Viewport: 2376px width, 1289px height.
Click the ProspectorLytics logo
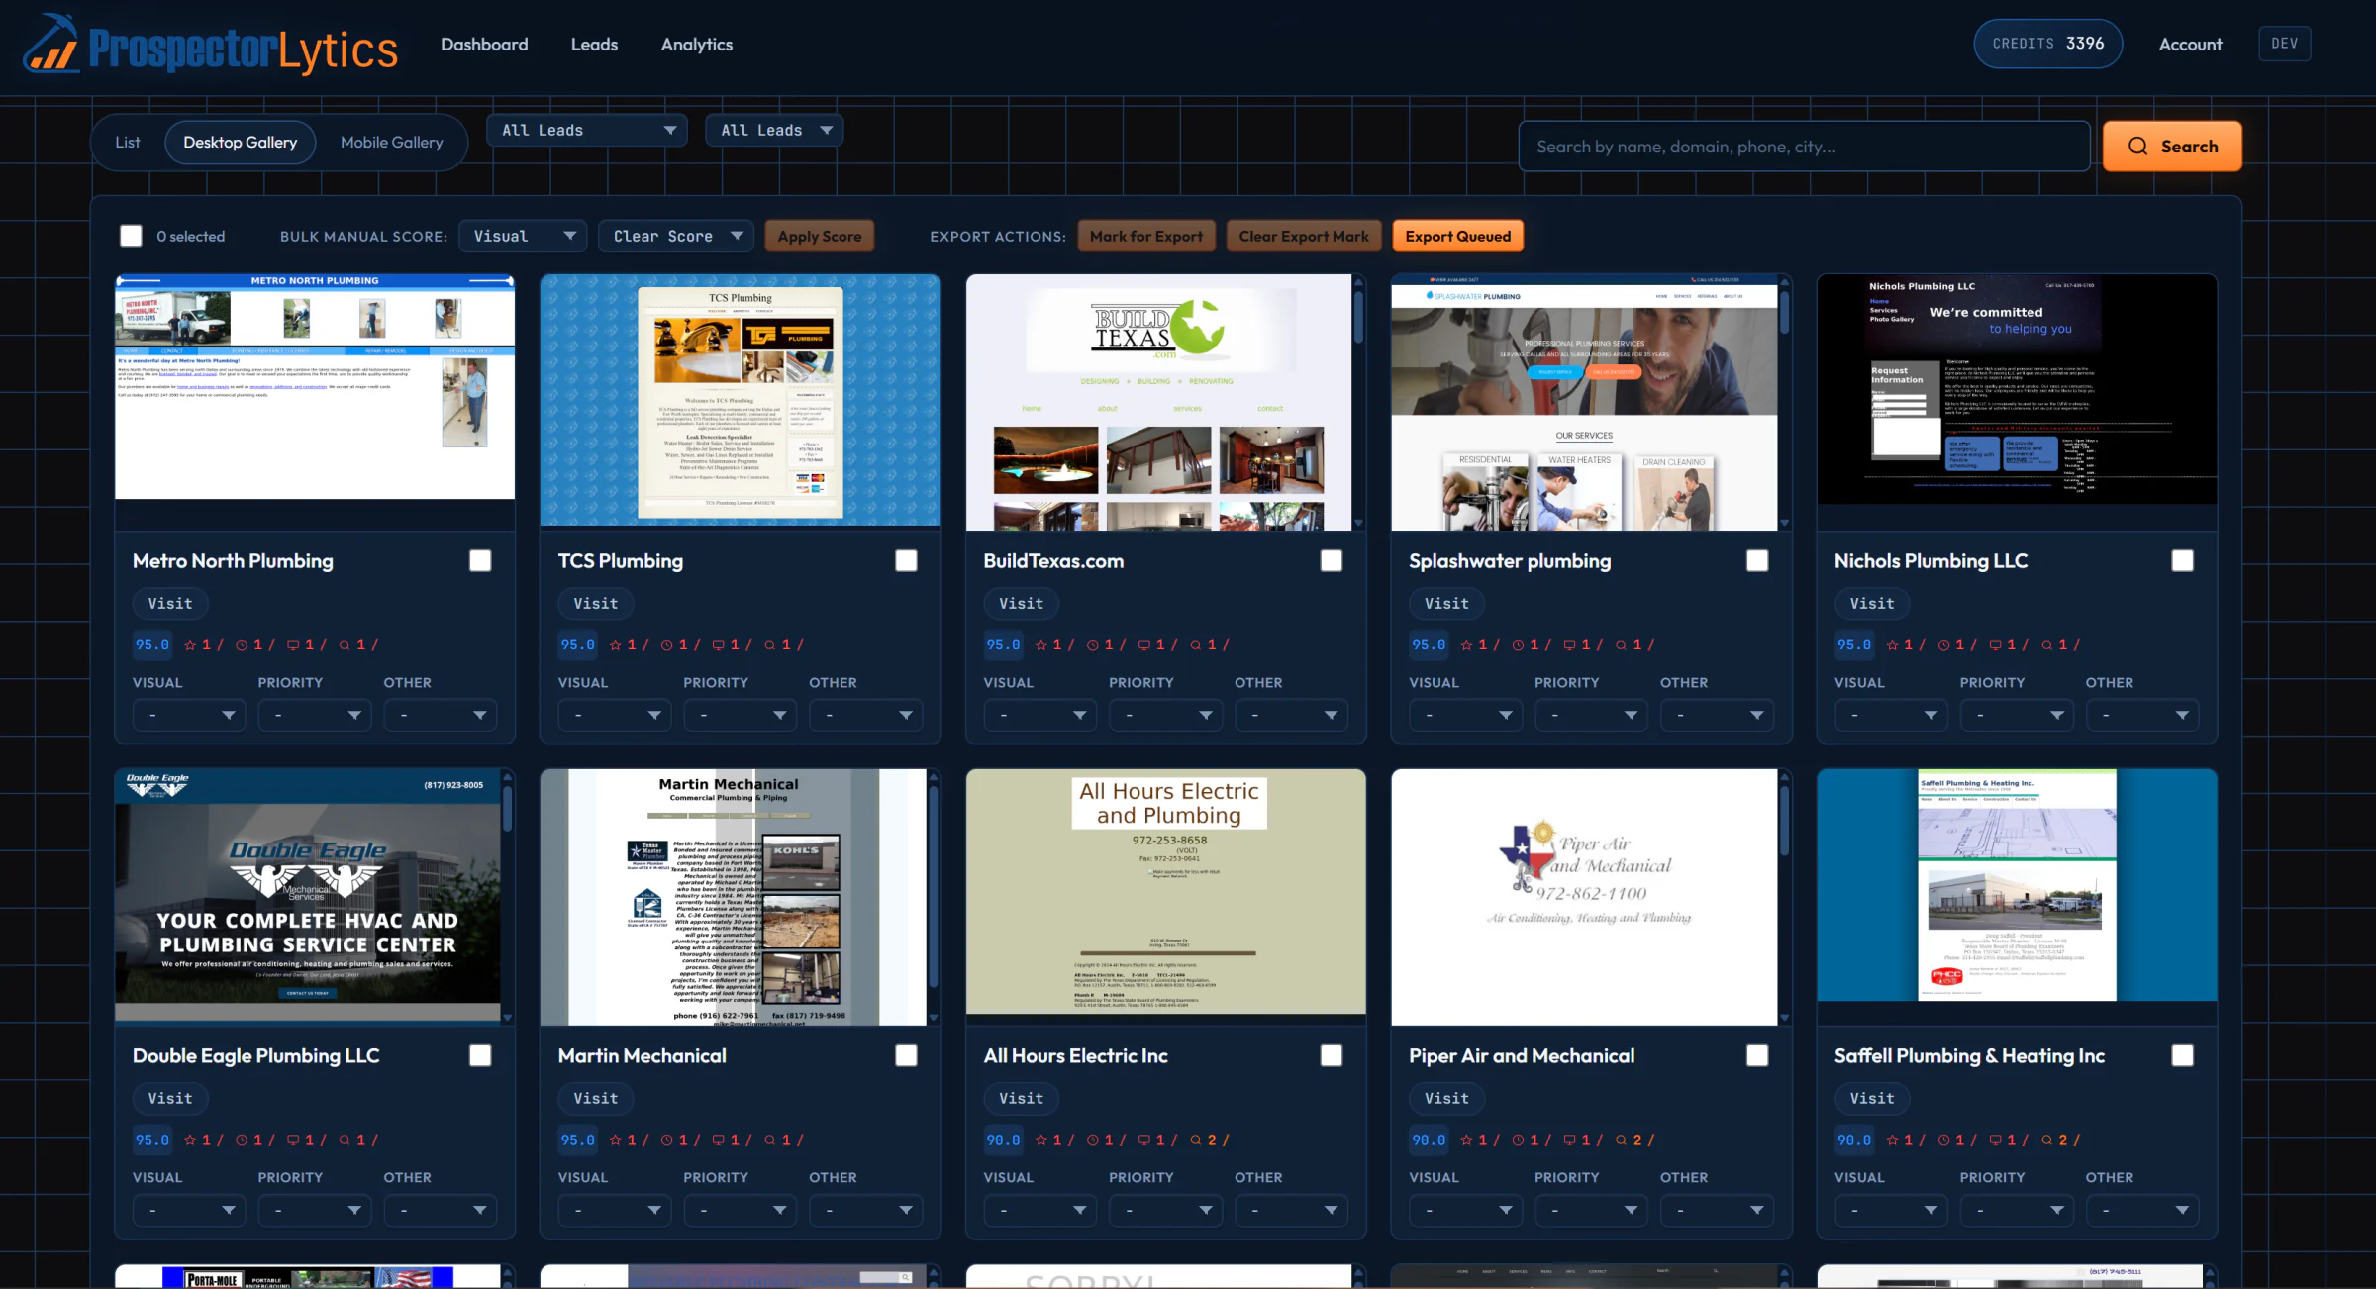pos(210,46)
